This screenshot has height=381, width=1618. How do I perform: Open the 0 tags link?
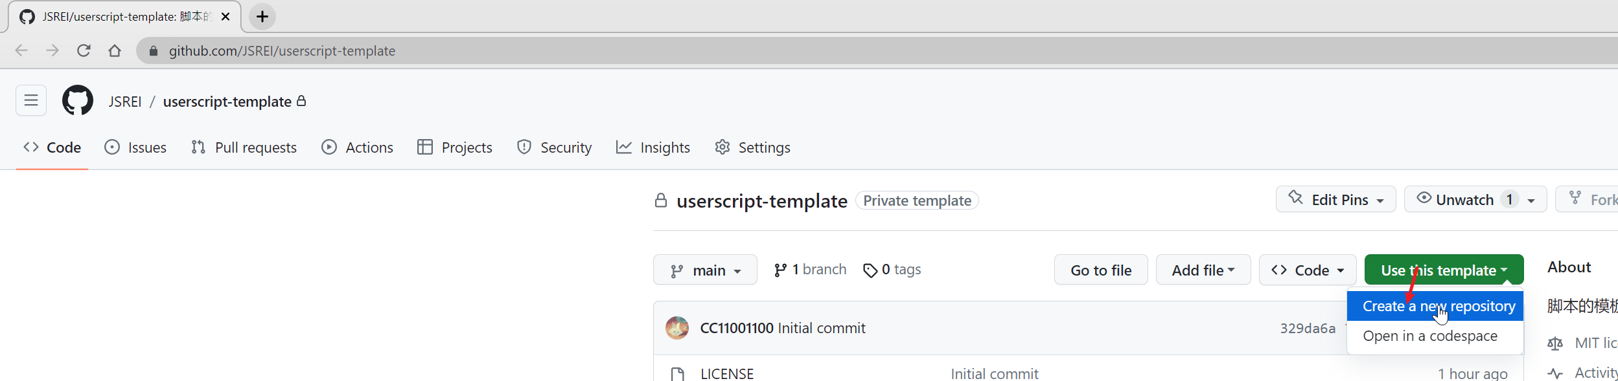click(892, 270)
